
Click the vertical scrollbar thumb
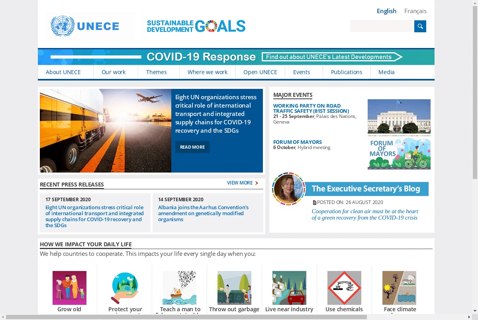click(x=475, y=92)
